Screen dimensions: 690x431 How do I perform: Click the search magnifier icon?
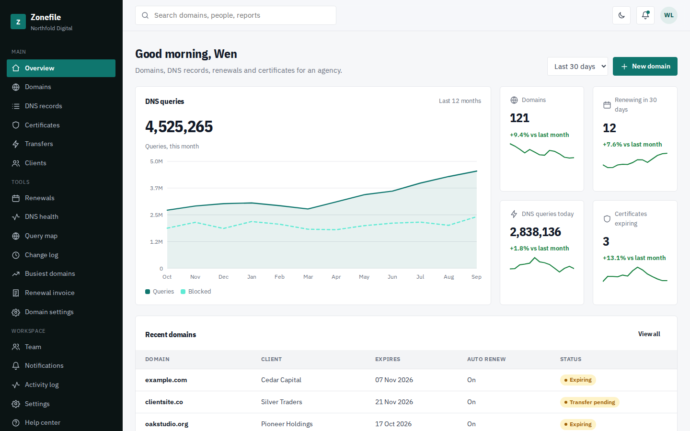(145, 15)
